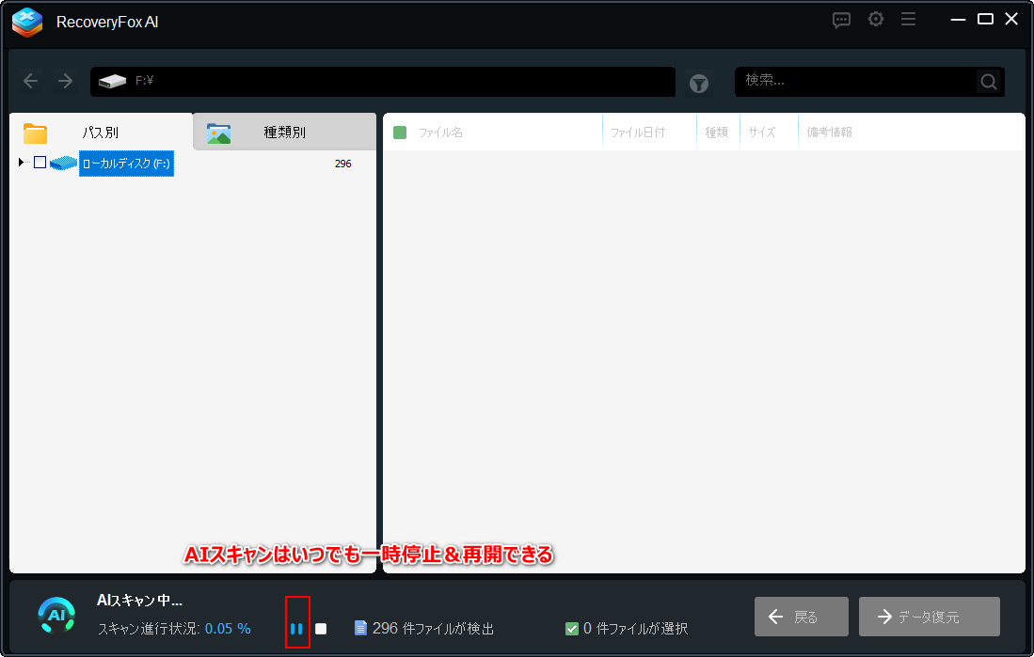Expand ローカルディスク (F:) tree node
1034x657 pixels.
(x=21, y=163)
